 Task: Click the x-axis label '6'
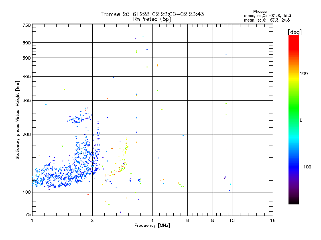click(187, 220)
